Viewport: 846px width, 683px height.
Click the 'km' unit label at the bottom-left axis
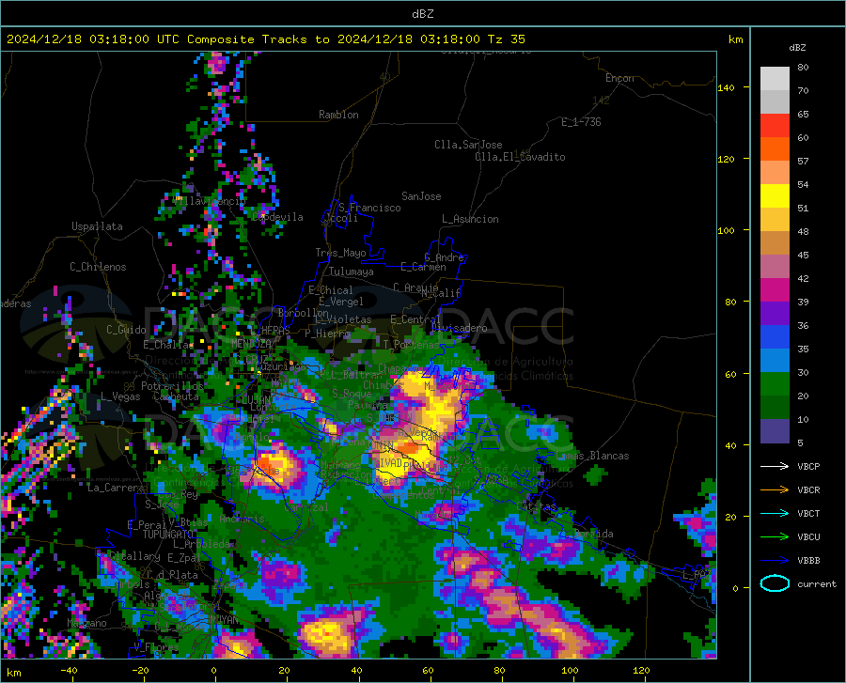13,673
